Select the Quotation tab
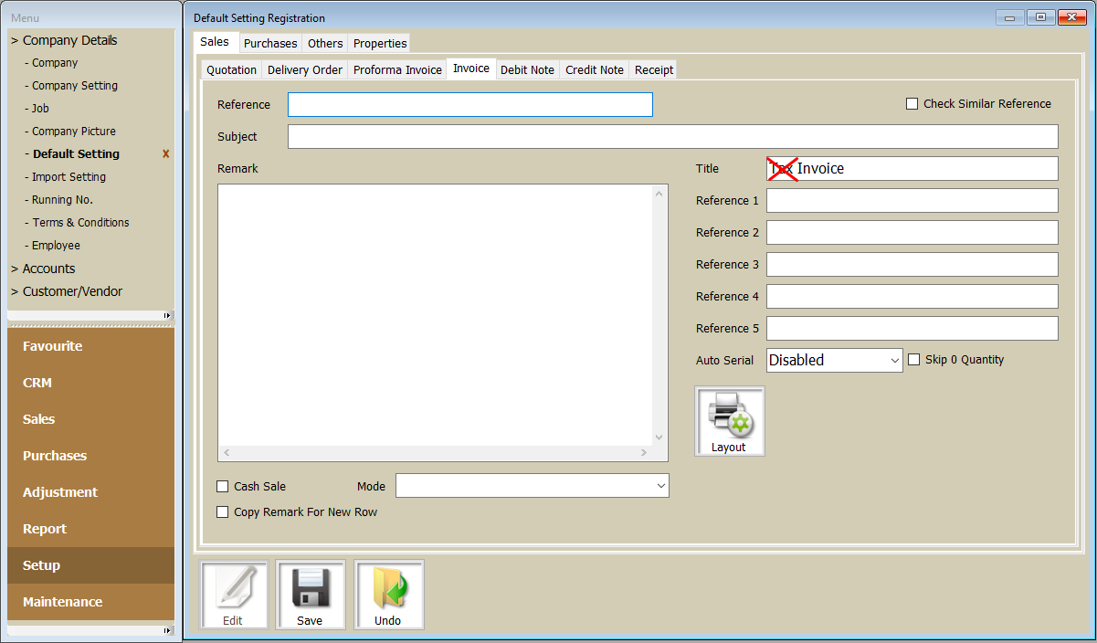 click(231, 69)
